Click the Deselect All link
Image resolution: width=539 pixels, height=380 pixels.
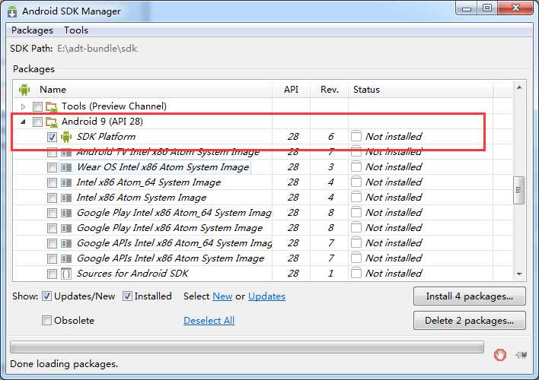coord(209,320)
